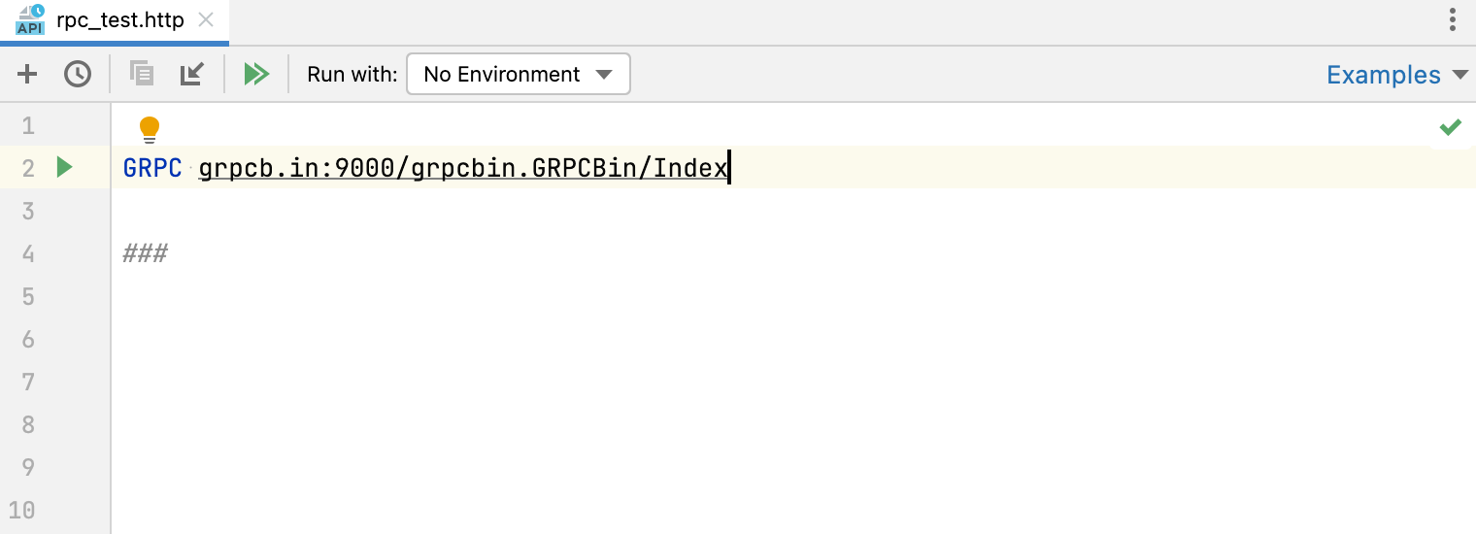This screenshot has height=534, width=1476.
Task: Expand the Examples dropdown
Action: tap(1396, 75)
